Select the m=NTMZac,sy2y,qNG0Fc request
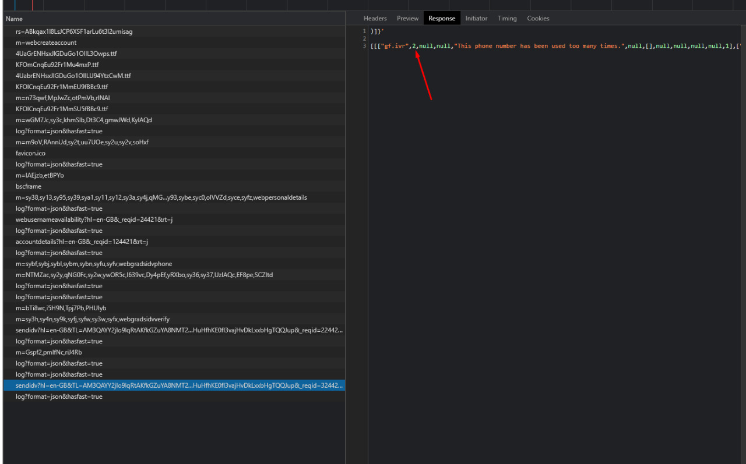 [x=174, y=275]
